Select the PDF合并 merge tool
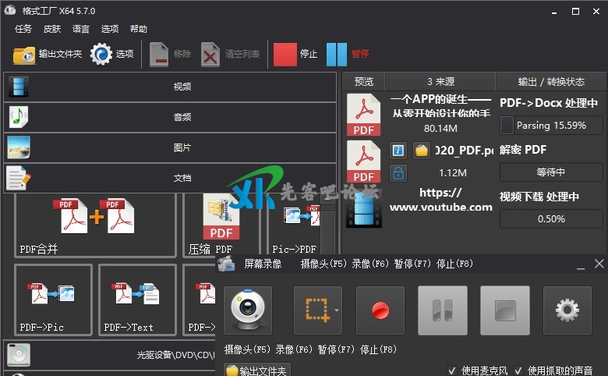 (95, 224)
